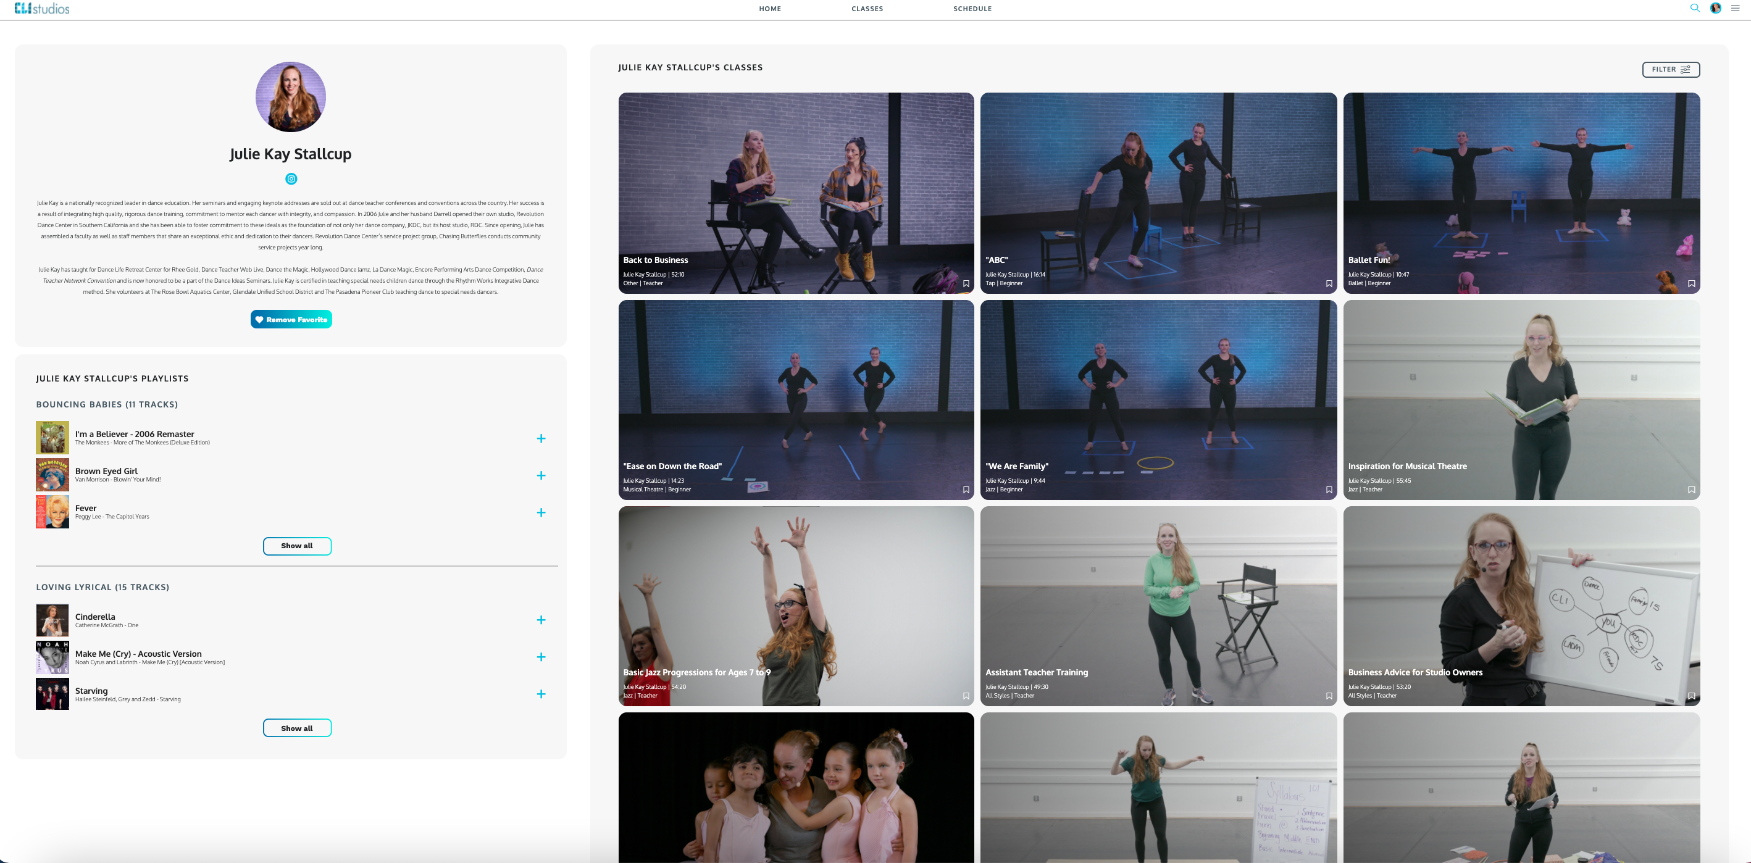Click the Brown Eyed Girl album art
Viewport: 1751px width, 863px height.
tap(52, 474)
